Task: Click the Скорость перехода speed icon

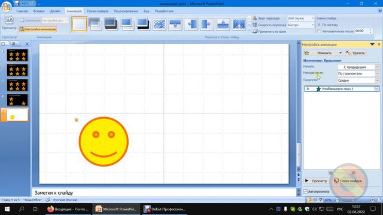Action: click(x=255, y=25)
